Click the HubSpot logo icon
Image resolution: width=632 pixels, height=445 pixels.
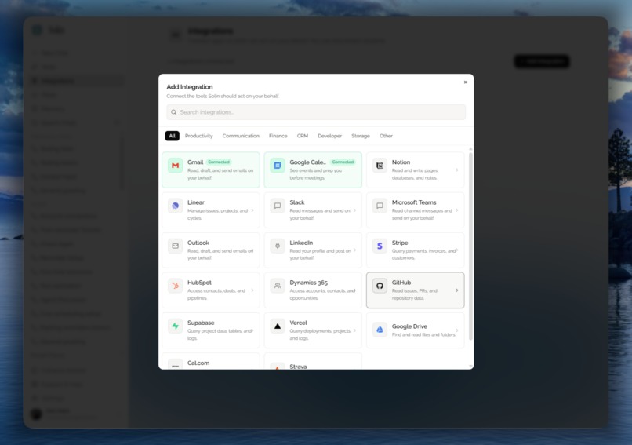[176, 286]
